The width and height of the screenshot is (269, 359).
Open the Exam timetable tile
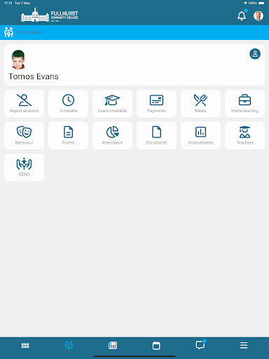point(112,104)
